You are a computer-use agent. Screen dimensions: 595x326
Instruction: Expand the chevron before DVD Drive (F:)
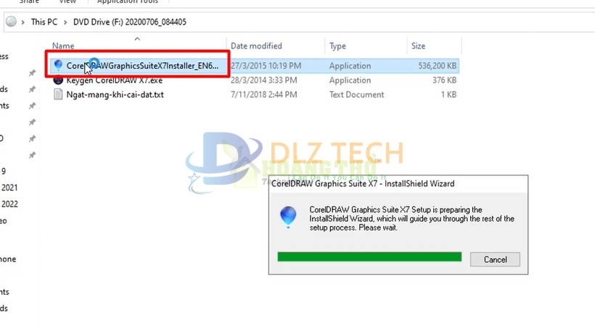click(x=65, y=22)
